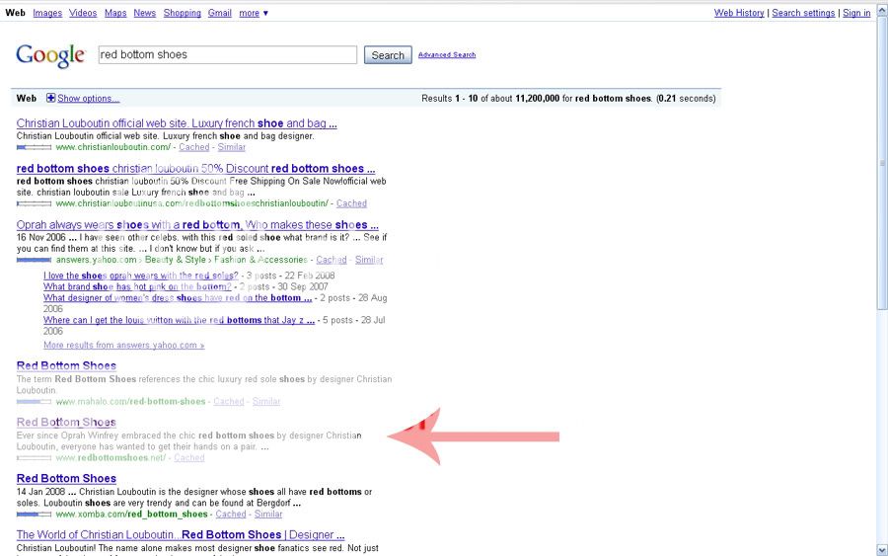Open Cached link for answers.yahoo.com result

[x=332, y=260]
